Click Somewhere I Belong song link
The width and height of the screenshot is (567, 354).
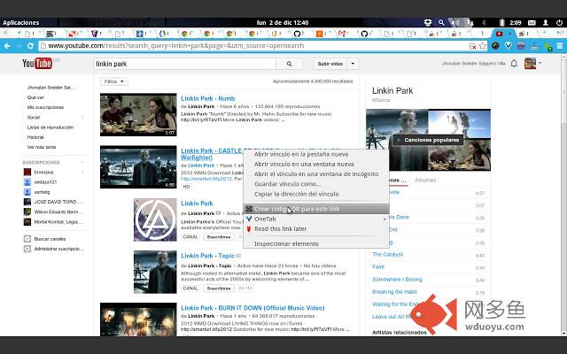point(397,280)
